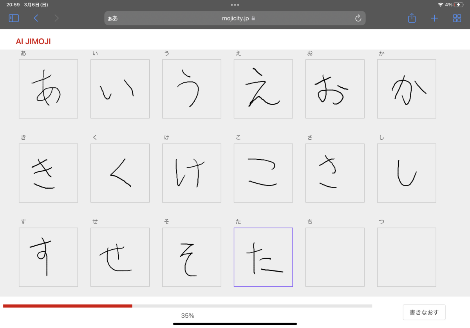Reload the mojicity.jp page

(x=358, y=18)
